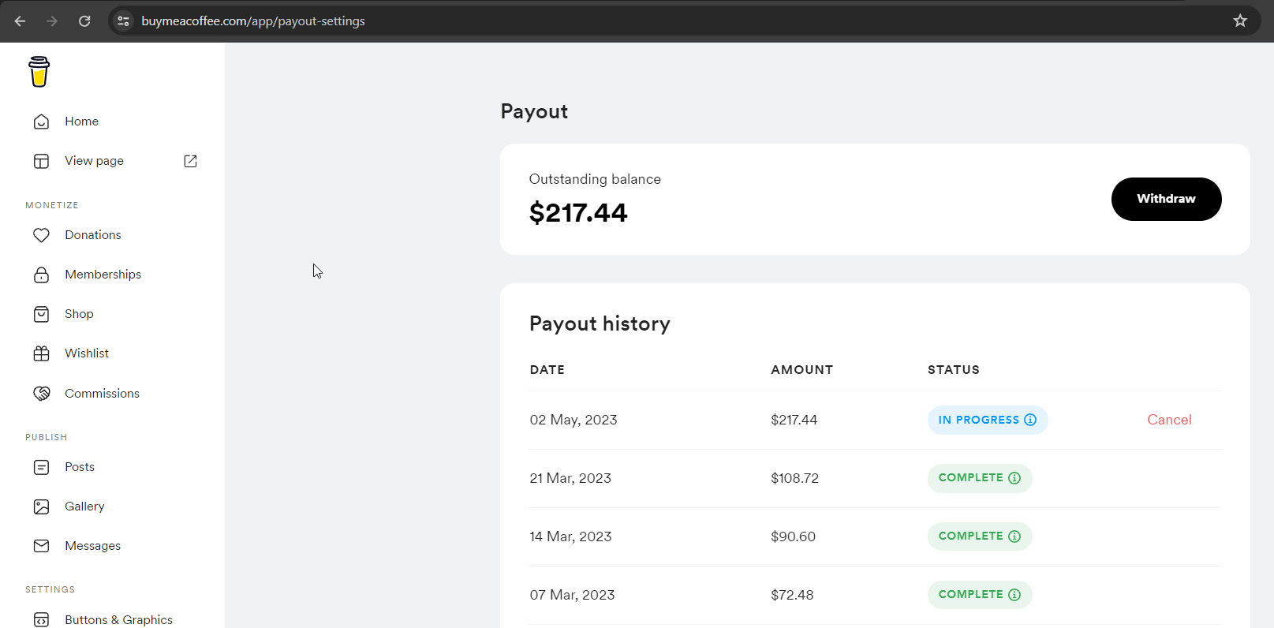This screenshot has height=628, width=1274.
Task: View site information icon in address bar
Action: (123, 21)
